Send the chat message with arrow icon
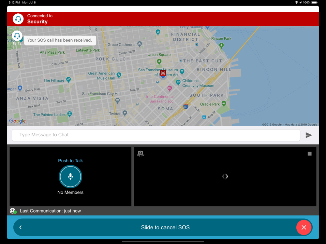 pyautogui.click(x=309, y=135)
